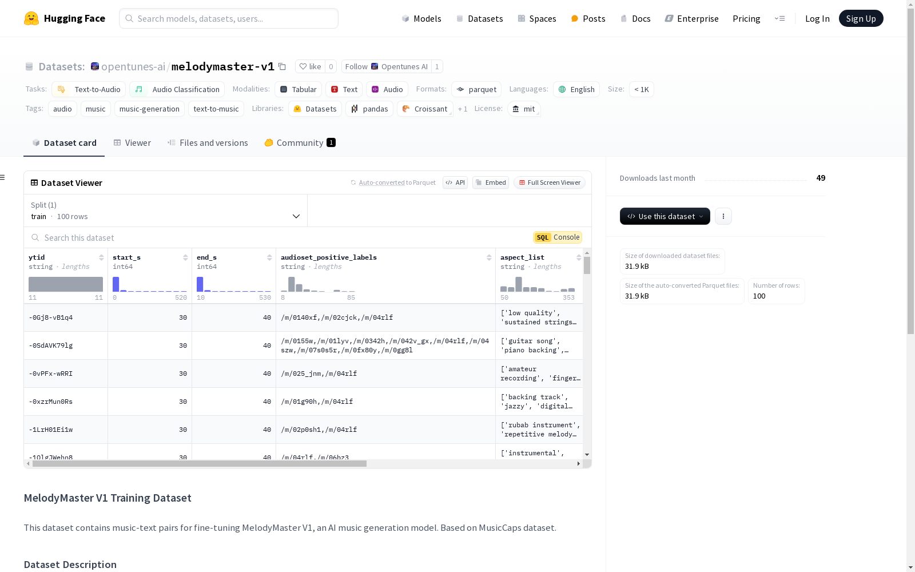Expand the mit license tag
The height and width of the screenshot is (572, 915).
(524, 109)
